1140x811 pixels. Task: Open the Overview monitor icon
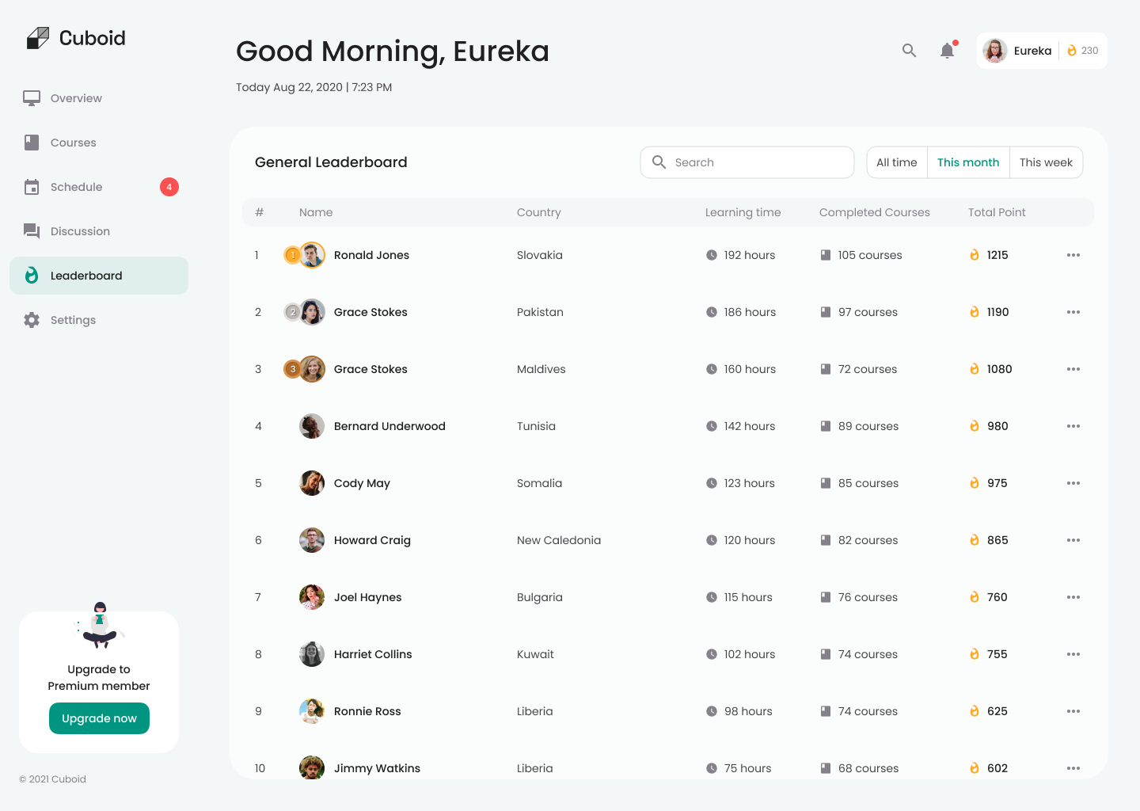tap(32, 98)
